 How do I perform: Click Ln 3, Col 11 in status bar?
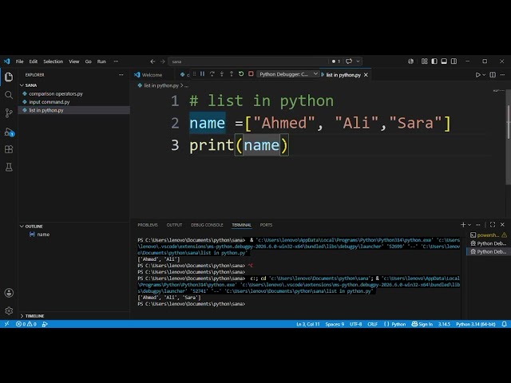pyautogui.click(x=308, y=324)
